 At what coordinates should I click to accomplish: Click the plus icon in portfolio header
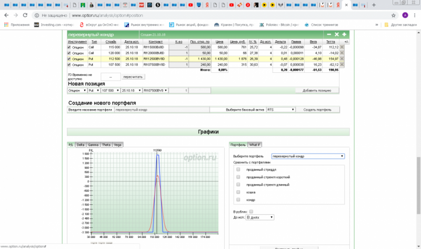tap(344, 35)
